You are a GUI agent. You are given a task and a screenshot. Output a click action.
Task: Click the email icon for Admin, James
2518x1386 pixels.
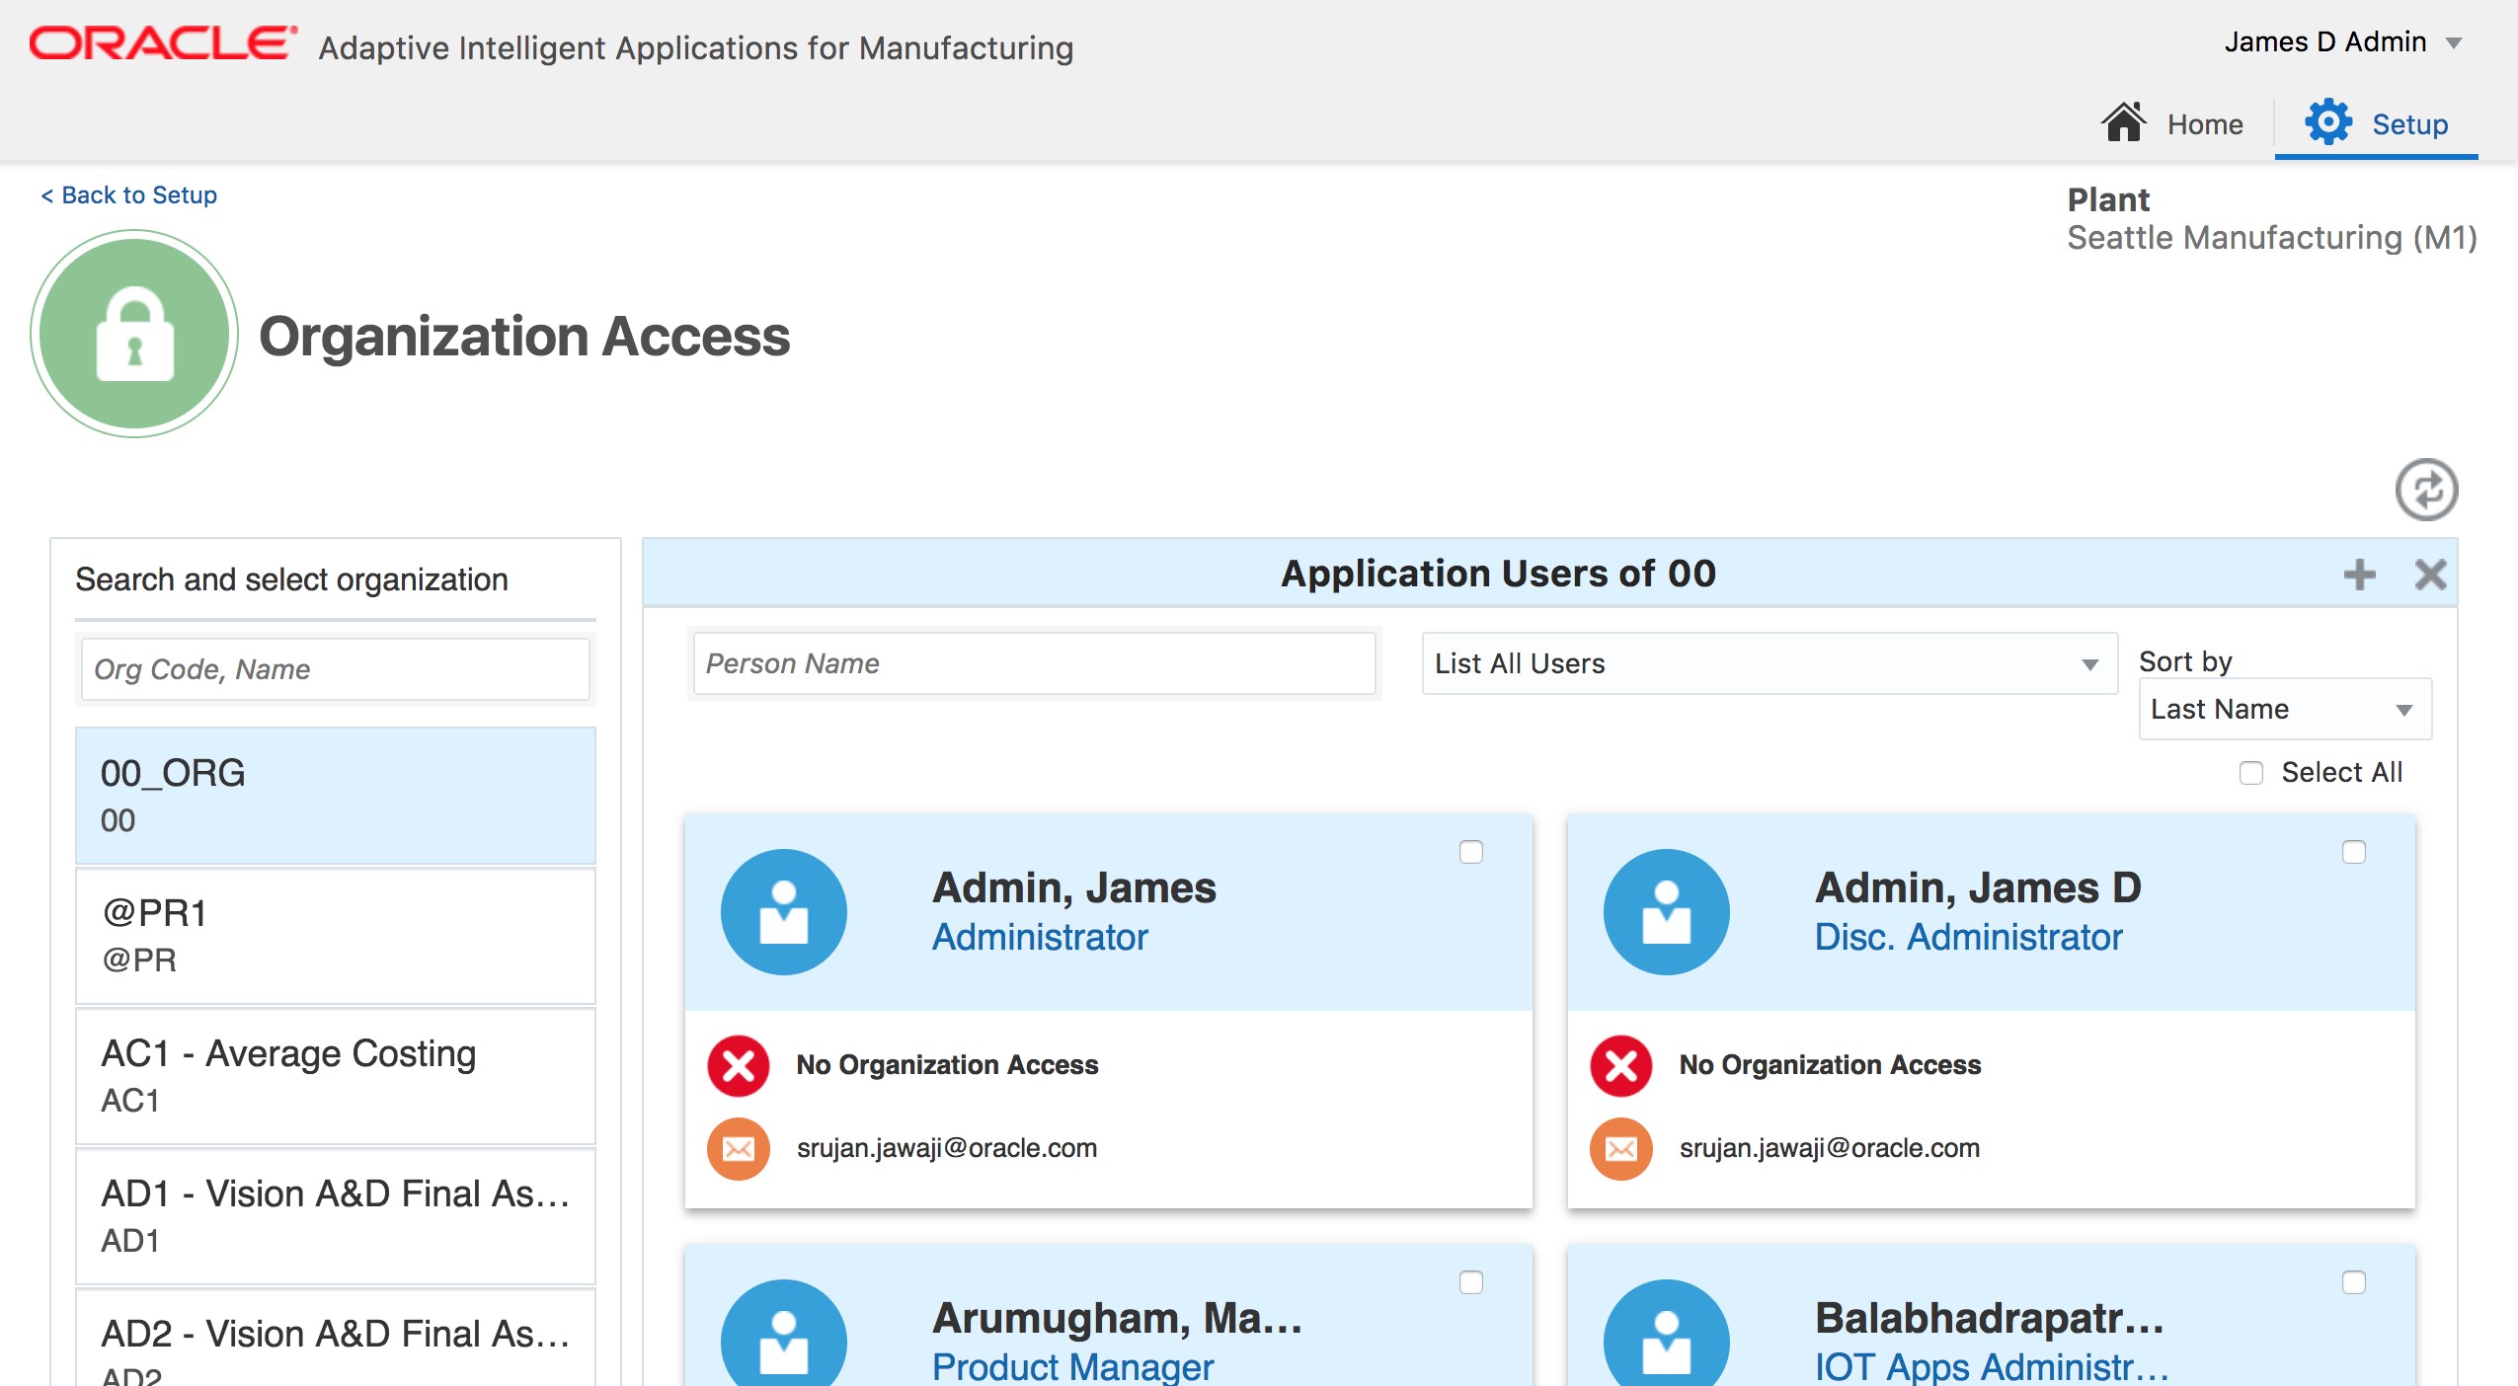pos(737,1148)
